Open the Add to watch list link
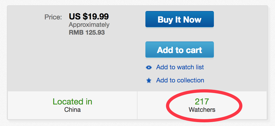The width and height of the screenshot is (275, 126). click(x=180, y=67)
